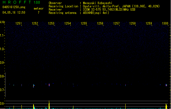Click the 0.9 kHz frequency tick label

(2, 63)
